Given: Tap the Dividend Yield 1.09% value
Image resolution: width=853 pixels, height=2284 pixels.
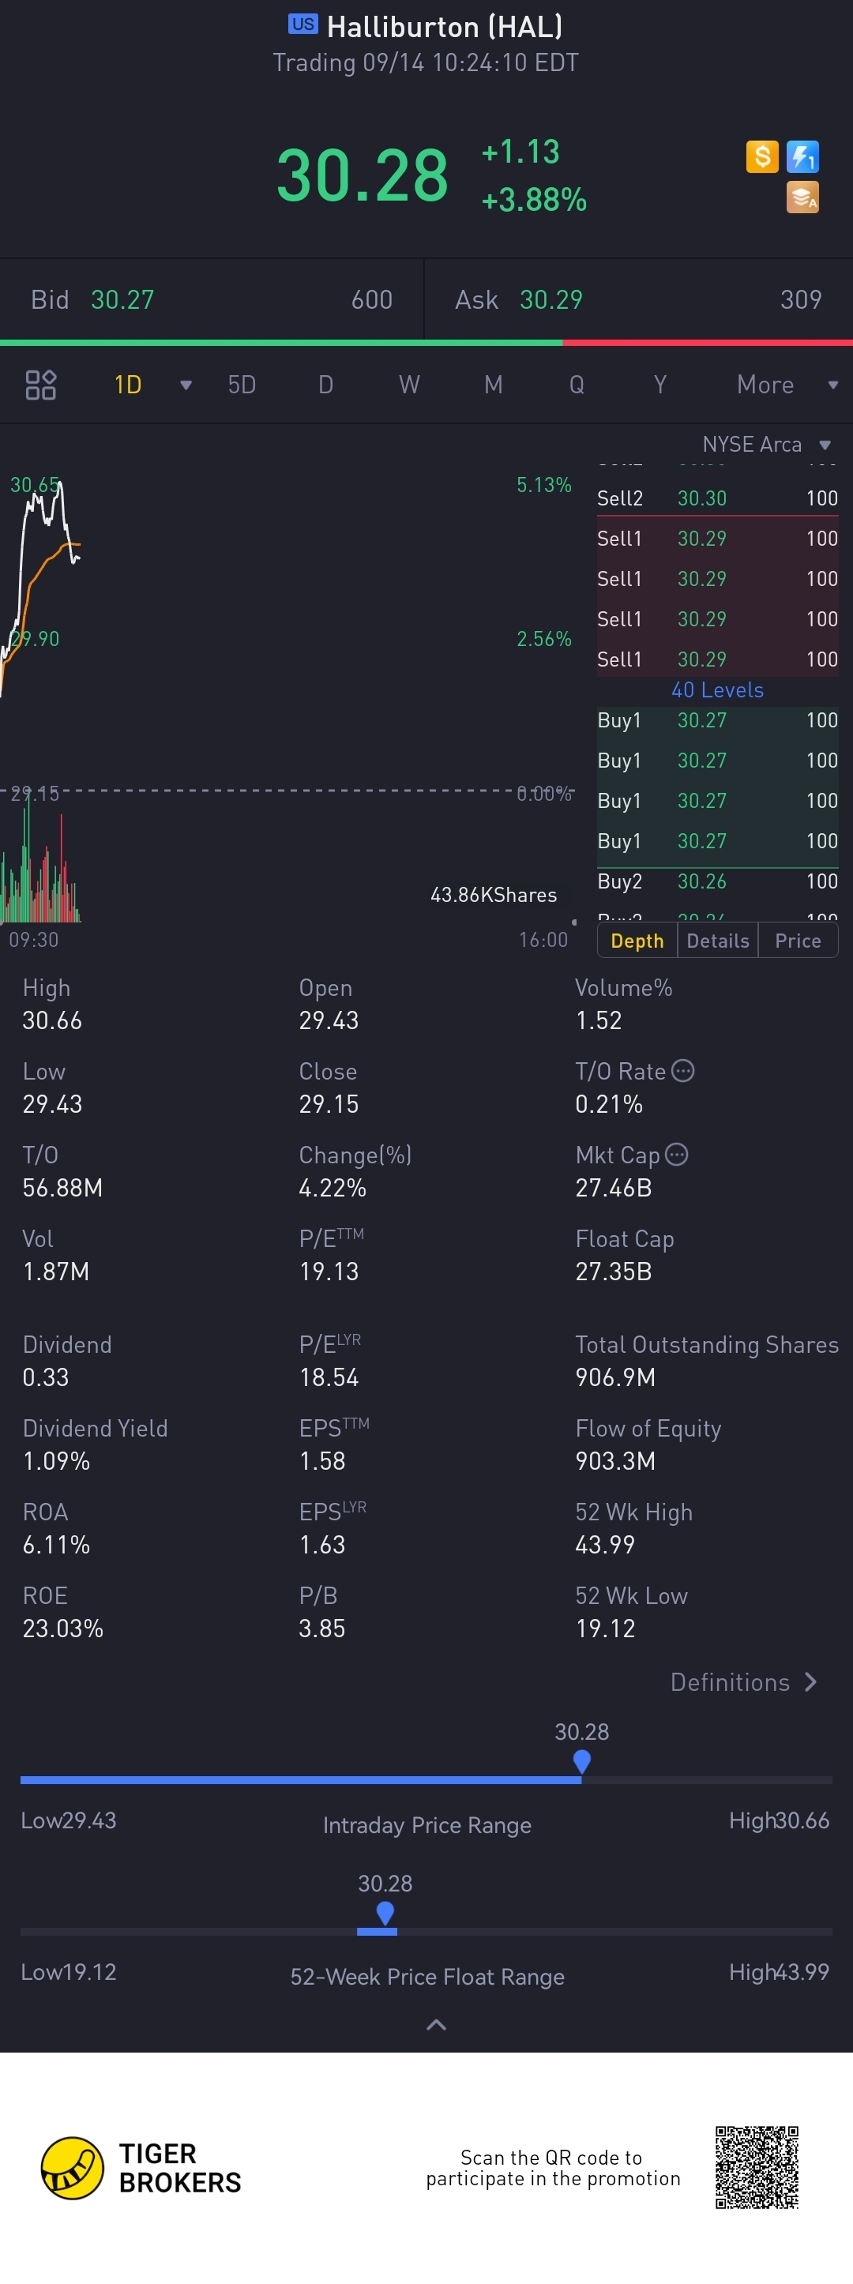Looking at the screenshot, I should pyautogui.click(x=56, y=1461).
